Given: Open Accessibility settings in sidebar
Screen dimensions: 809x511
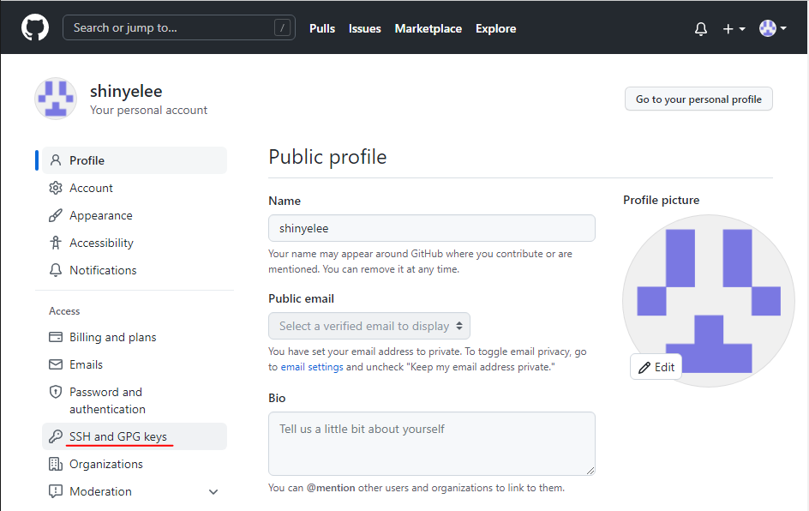Looking at the screenshot, I should [x=135, y=243].
